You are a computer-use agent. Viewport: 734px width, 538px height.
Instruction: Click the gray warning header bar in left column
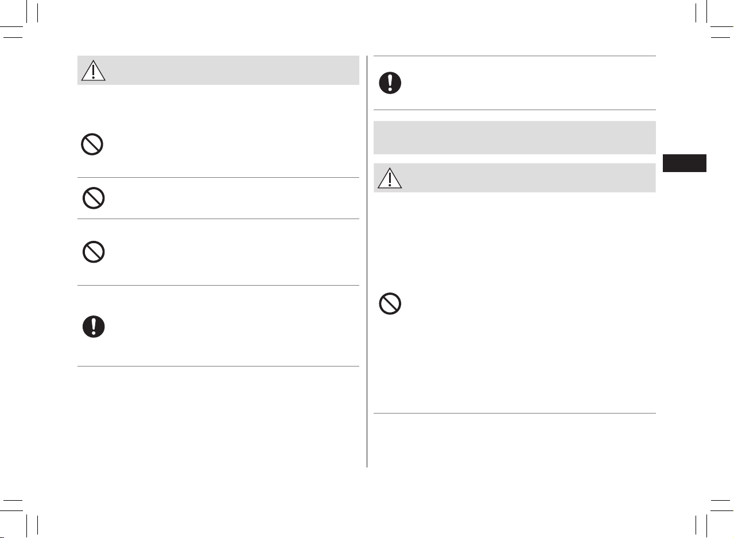(x=218, y=70)
